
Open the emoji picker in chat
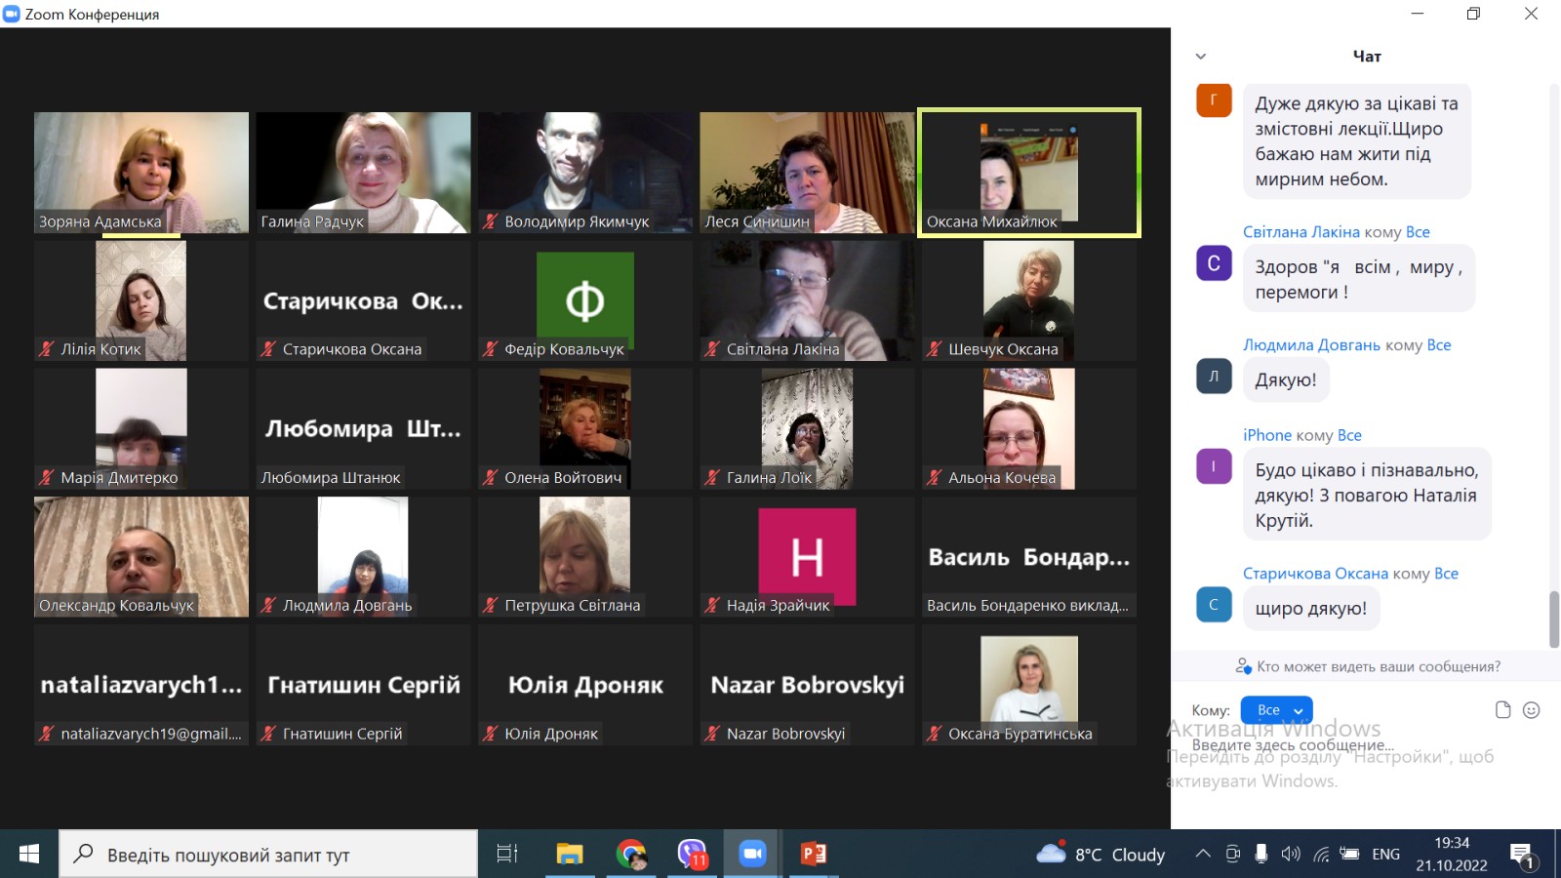1532,710
